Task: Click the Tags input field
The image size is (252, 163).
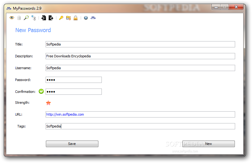Action: coord(140,126)
